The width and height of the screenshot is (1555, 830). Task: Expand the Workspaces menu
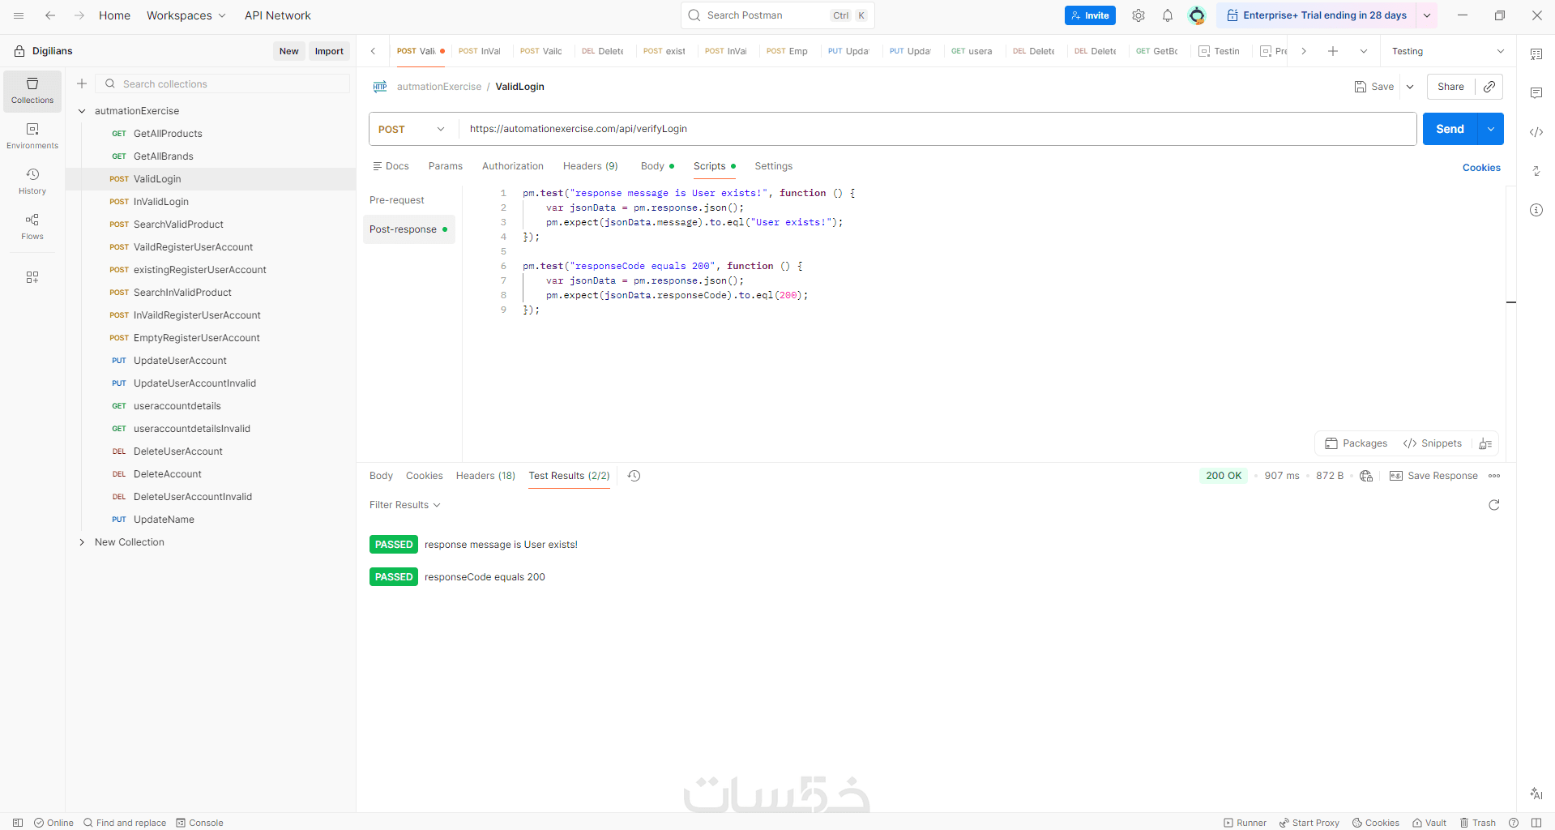pyautogui.click(x=186, y=15)
